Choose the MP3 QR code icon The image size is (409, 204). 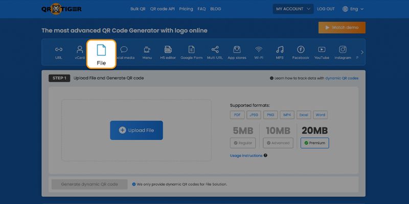click(280, 52)
